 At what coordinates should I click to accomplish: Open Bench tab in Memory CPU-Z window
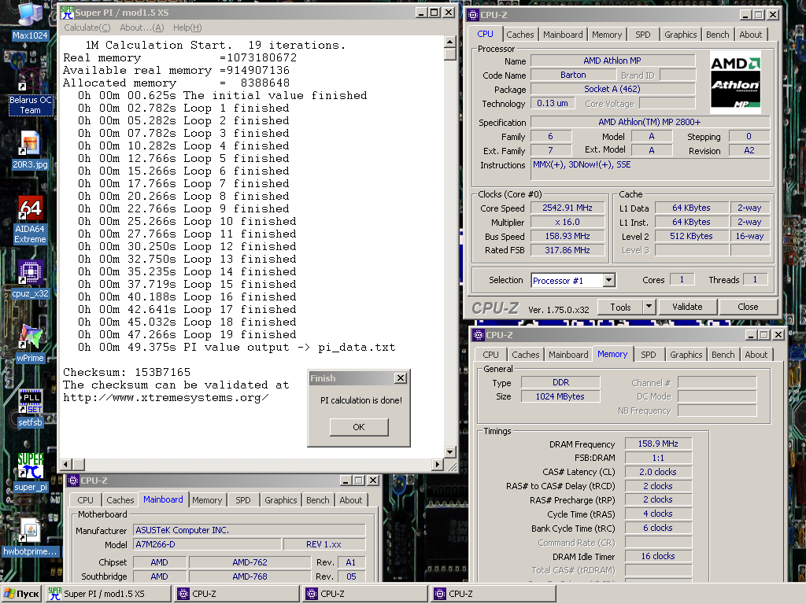(723, 355)
